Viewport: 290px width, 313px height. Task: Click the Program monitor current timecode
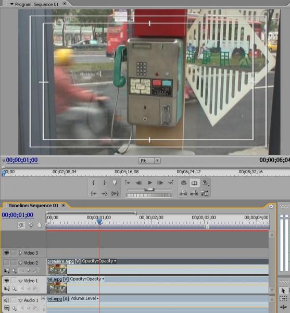tap(22, 160)
